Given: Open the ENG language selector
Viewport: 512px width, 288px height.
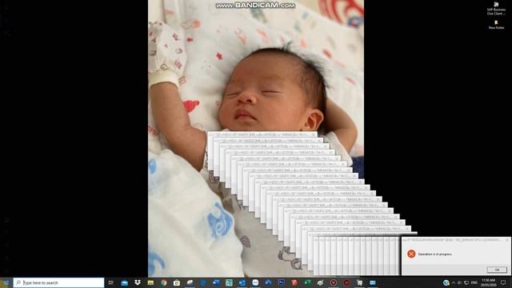Looking at the screenshot, I should point(474,282).
